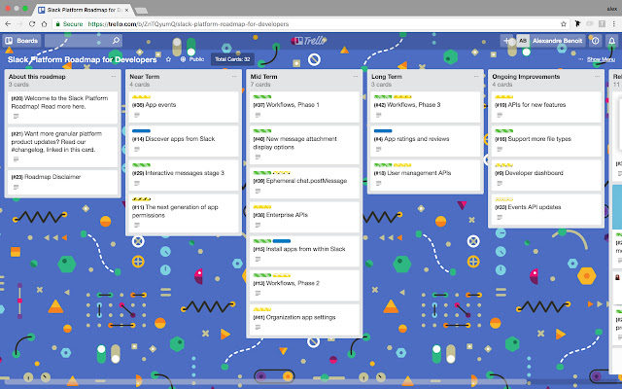Image resolution: width=622 pixels, height=389 pixels.
Task: Open the APIs for new features card
Action: [546, 107]
